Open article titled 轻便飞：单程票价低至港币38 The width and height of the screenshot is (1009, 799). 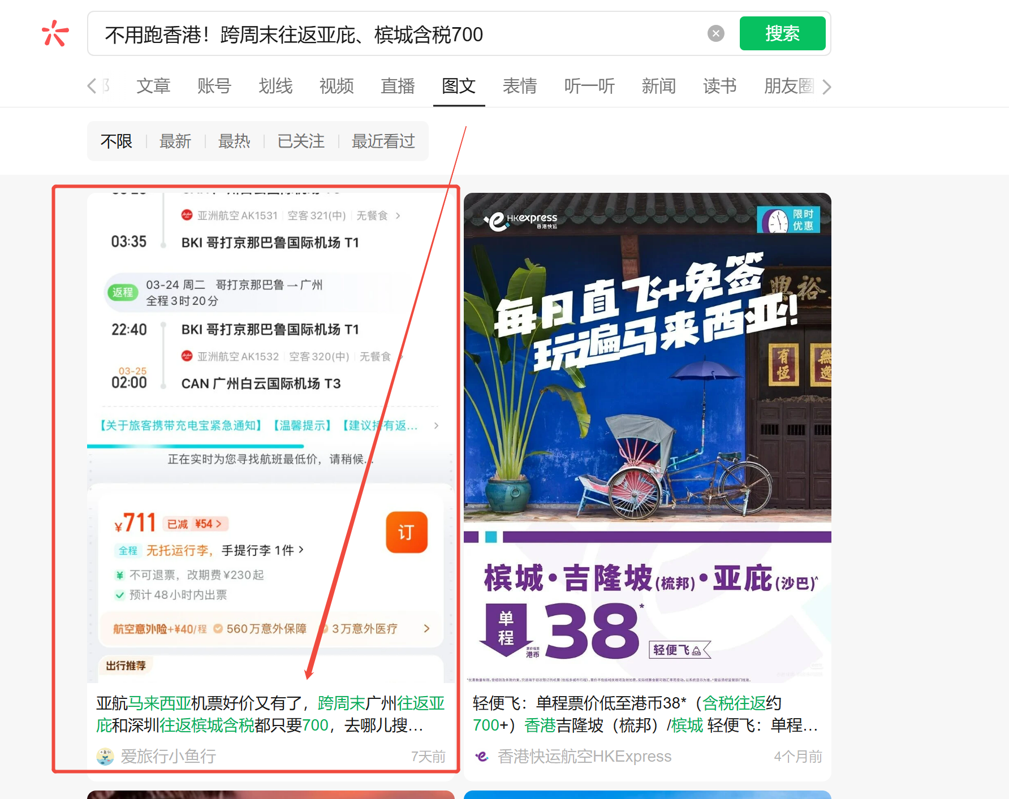[x=645, y=714]
